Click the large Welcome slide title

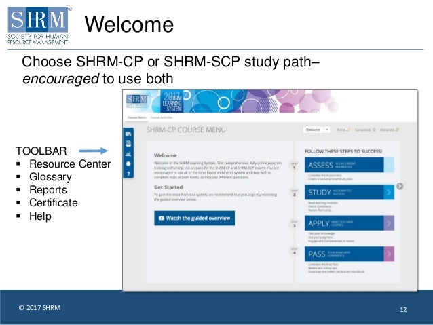pyautogui.click(x=129, y=24)
